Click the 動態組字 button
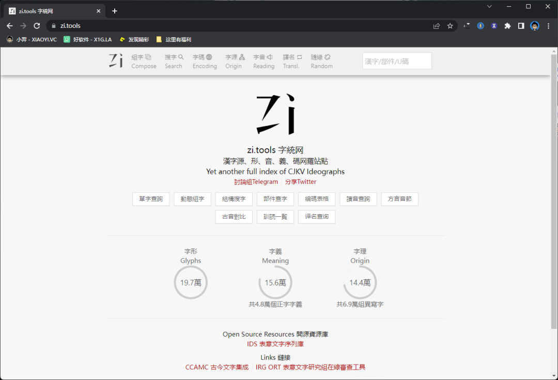The width and height of the screenshot is (558, 380). 192,199
